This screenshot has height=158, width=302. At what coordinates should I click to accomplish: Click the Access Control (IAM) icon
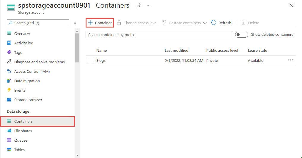pos(9,71)
